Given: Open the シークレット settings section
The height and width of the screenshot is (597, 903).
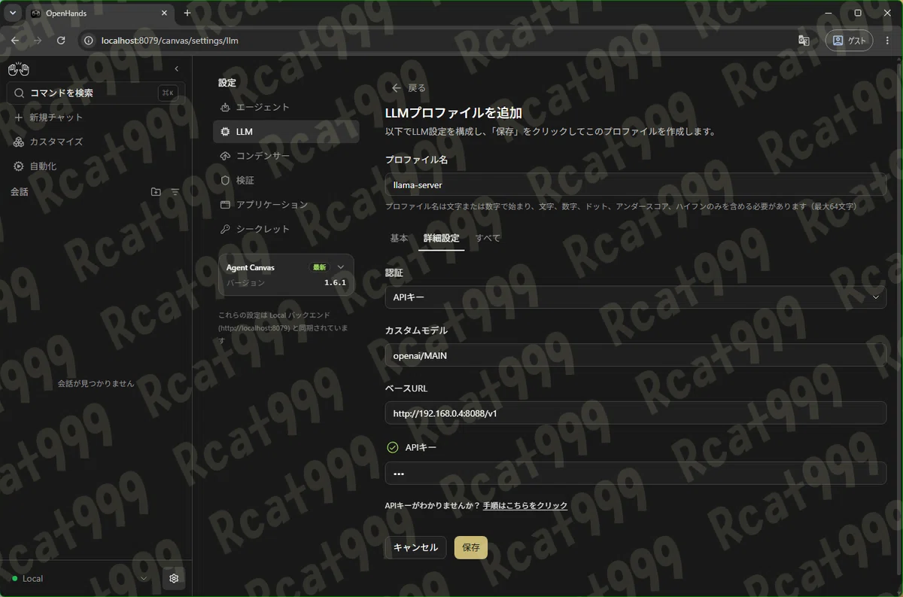Looking at the screenshot, I should [x=286, y=229].
